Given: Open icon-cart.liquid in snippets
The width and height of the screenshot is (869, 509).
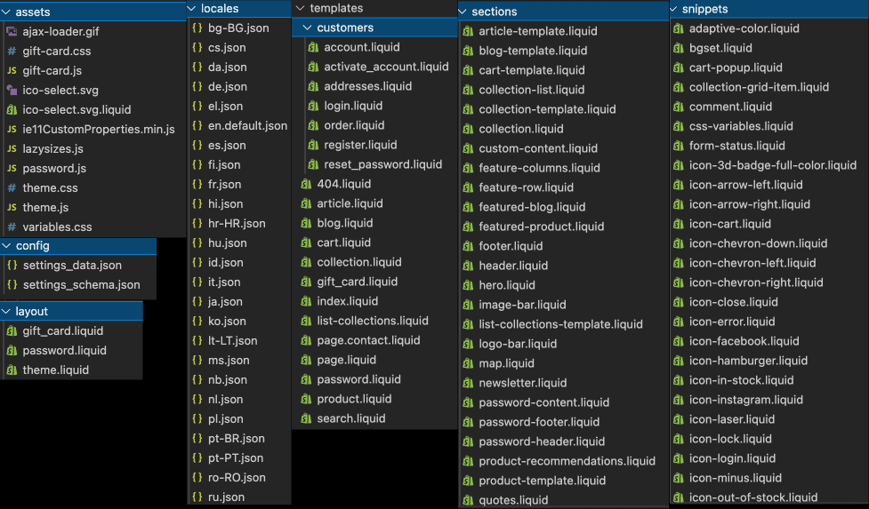Looking at the screenshot, I should point(729,224).
